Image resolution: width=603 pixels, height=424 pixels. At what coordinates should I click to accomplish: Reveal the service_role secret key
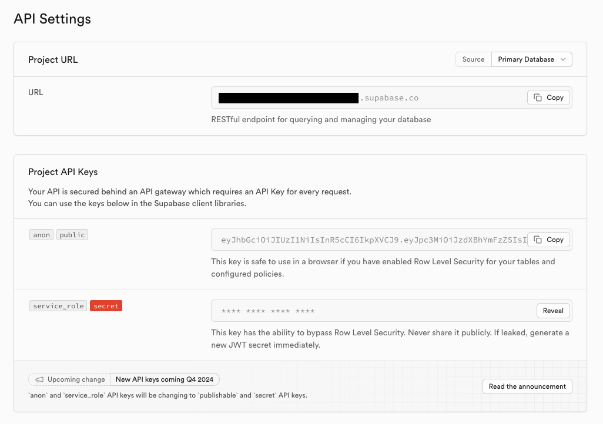(x=553, y=311)
